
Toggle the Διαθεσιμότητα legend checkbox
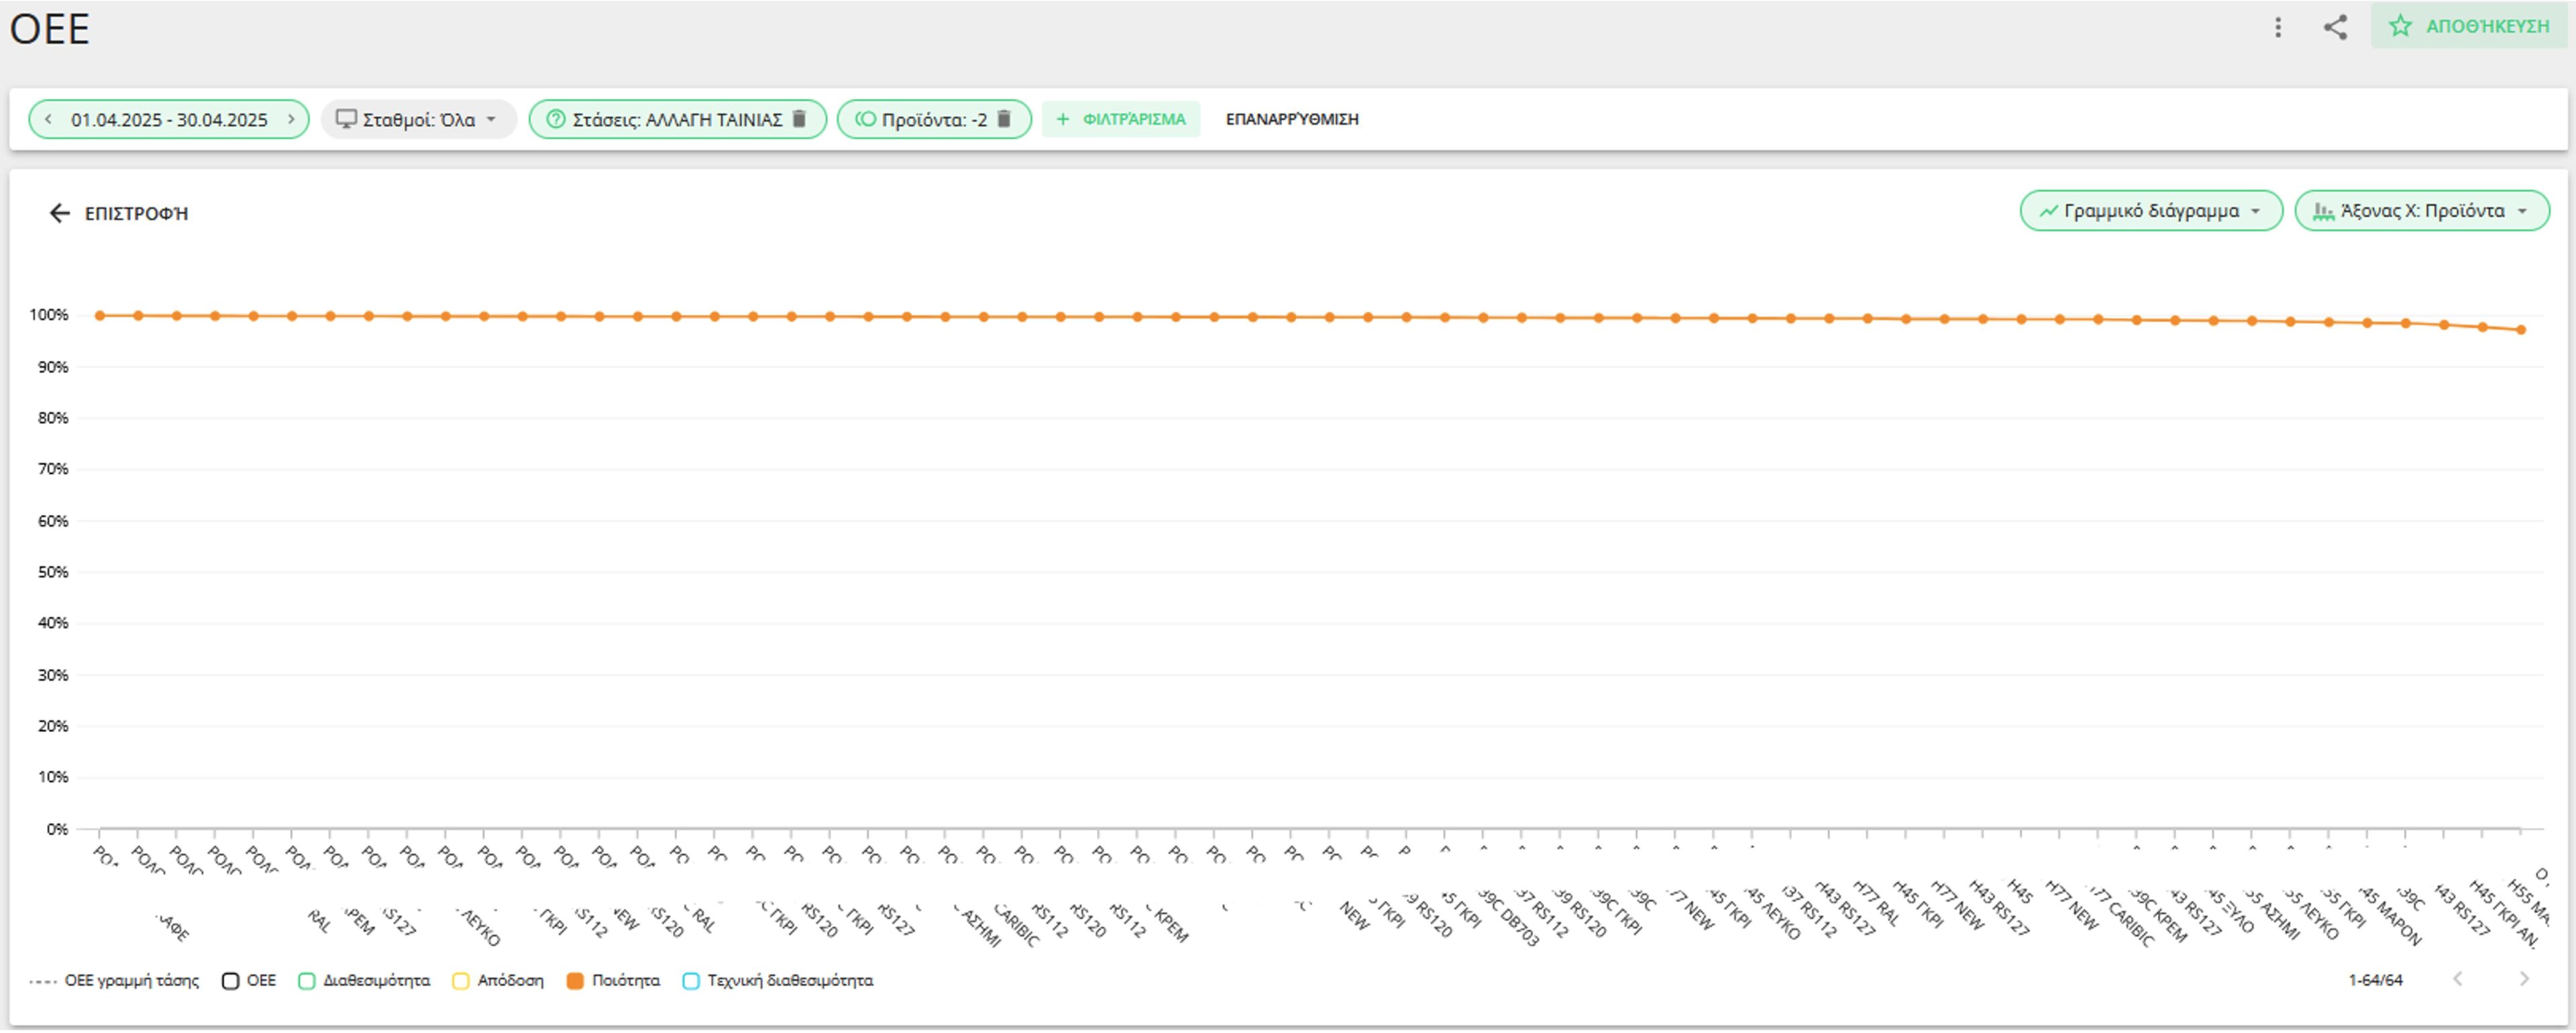pos(306,981)
